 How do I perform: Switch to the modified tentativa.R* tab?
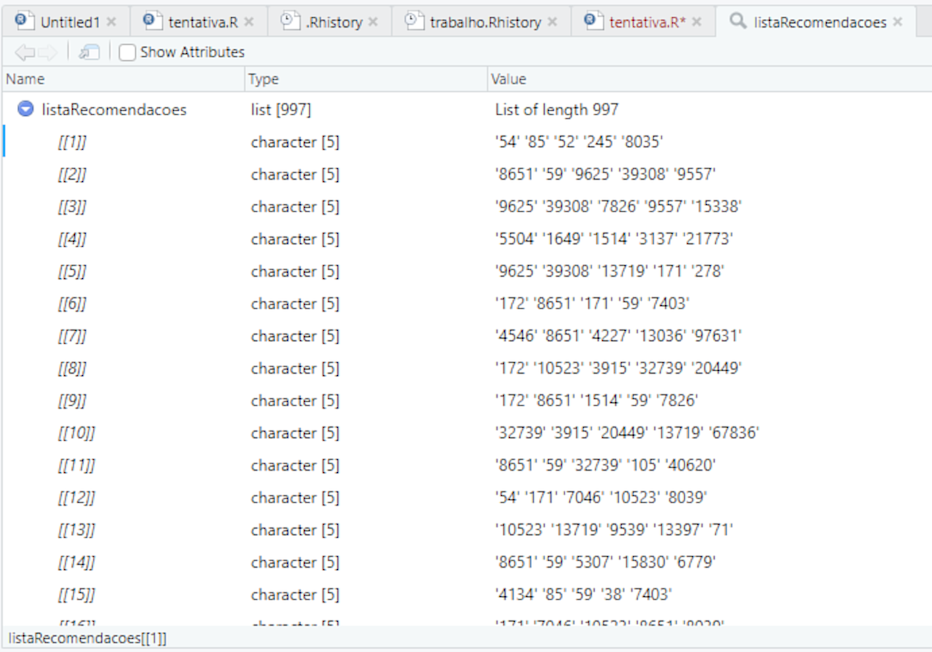[x=647, y=22]
